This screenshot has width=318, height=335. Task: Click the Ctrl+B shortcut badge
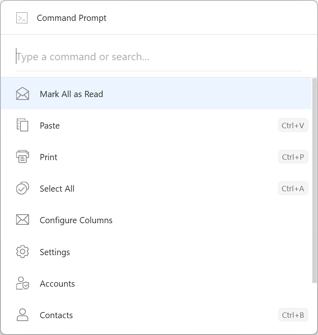[x=293, y=315]
